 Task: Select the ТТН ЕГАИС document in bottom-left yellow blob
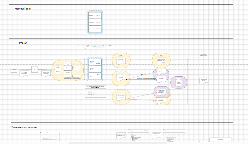pos(121,97)
